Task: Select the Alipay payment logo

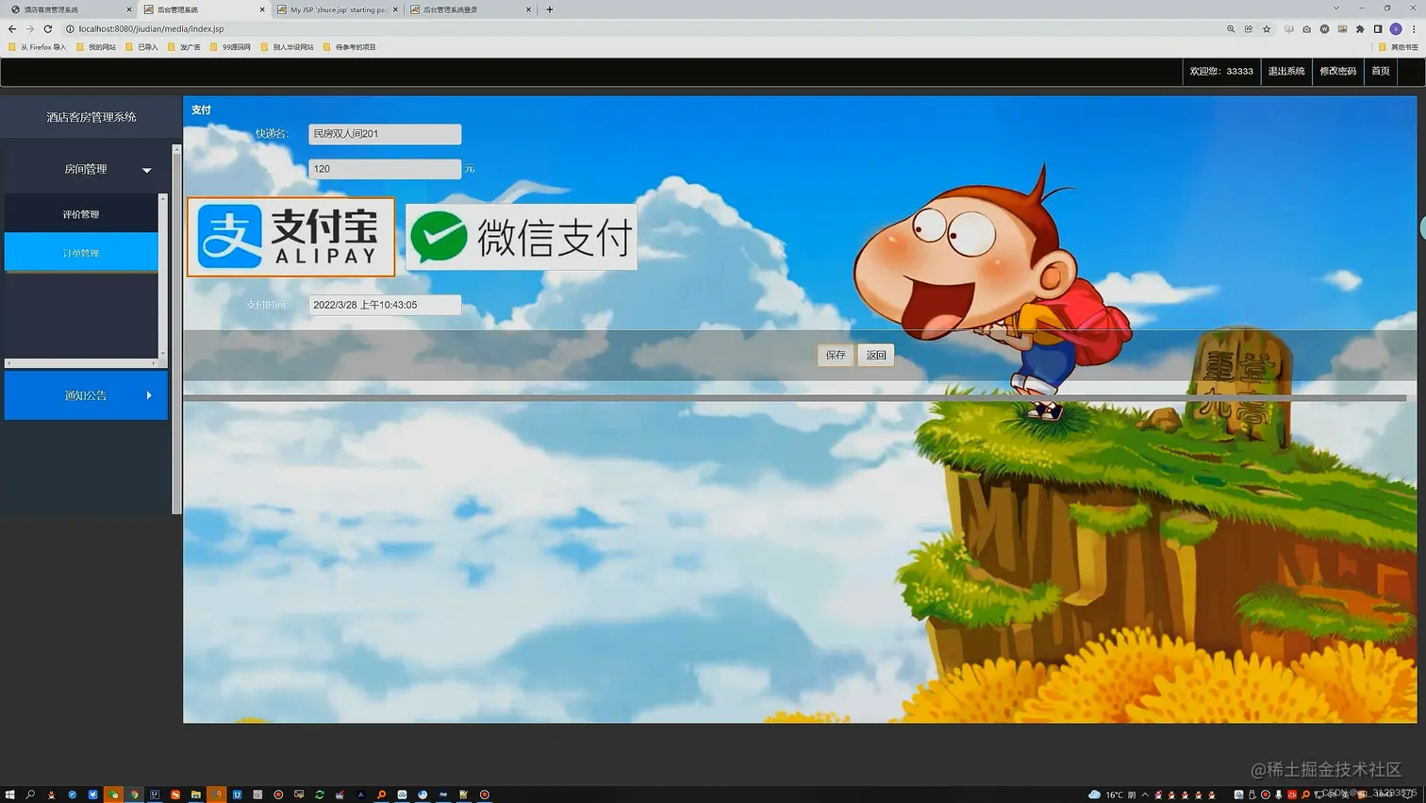Action: 290,237
